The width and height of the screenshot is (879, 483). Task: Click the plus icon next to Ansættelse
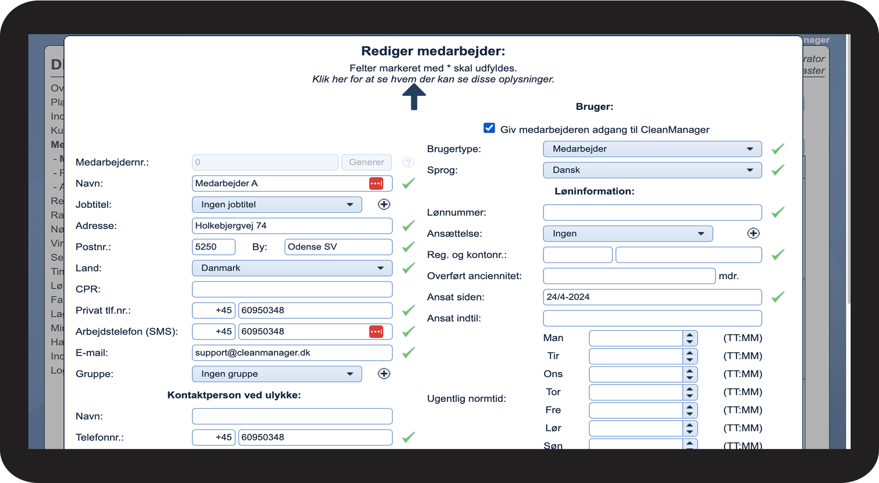[x=753, y=233]
